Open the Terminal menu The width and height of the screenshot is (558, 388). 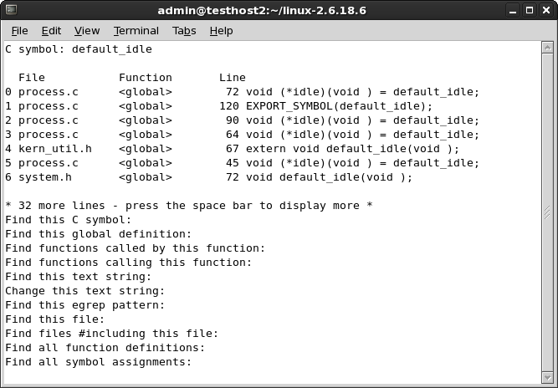[x=136, y=30]
